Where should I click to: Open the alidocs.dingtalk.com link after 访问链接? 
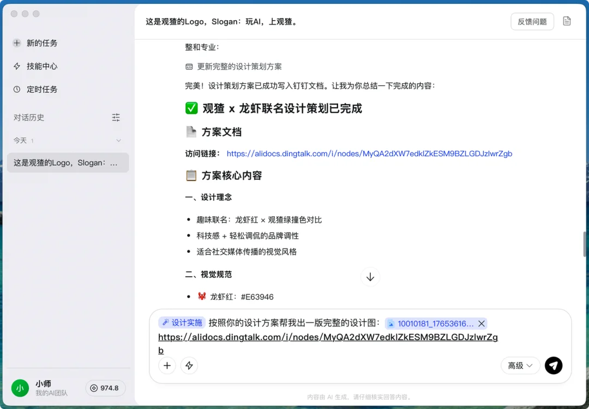click(369, 153)
